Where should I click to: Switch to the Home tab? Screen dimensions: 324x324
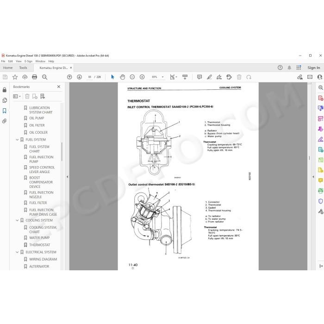[x=8, y=68]
